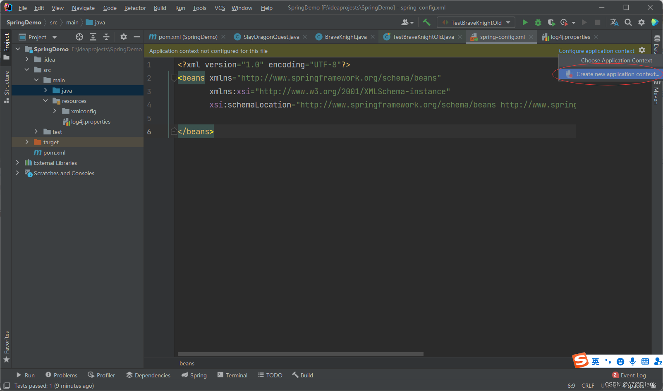Open the Event Log
The height and width of the screenshot is (391, 663).
click(x=629, y=375)
